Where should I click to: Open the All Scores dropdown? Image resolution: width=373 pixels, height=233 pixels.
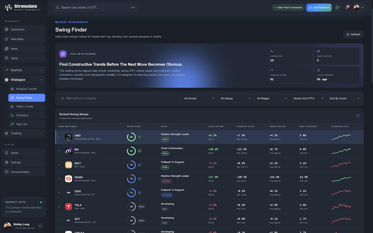point(198,98)
